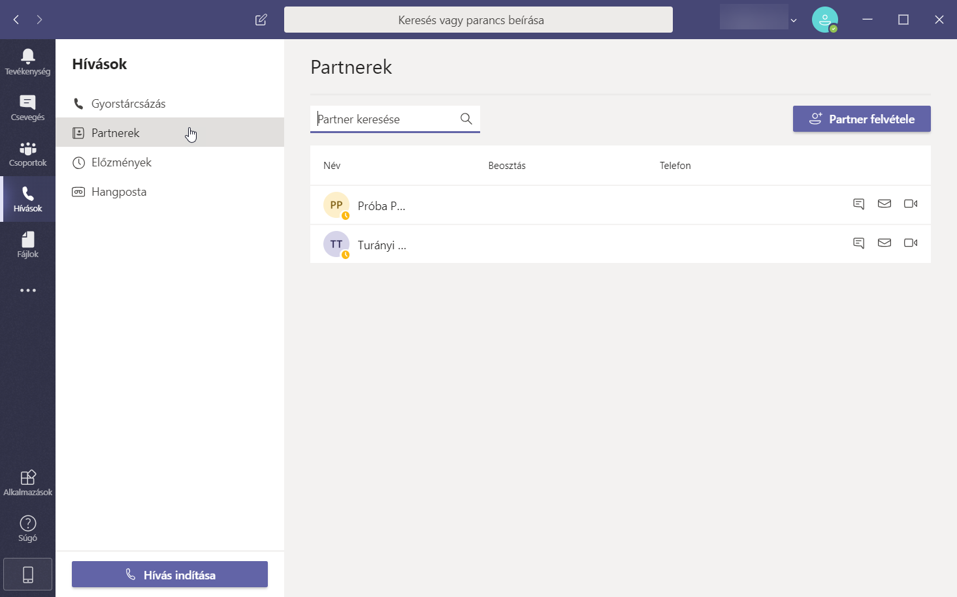Image resolution: width=957 pixels, height=597 pixels.
Task: Send email to Turányi contact
Action: tap(884, 243)
